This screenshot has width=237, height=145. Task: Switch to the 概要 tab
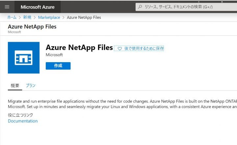point(15,85)
